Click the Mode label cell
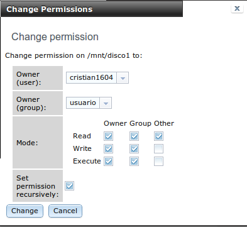Image resolution: width=247 pixels, height=227 pixels. [x=38, y=143]
